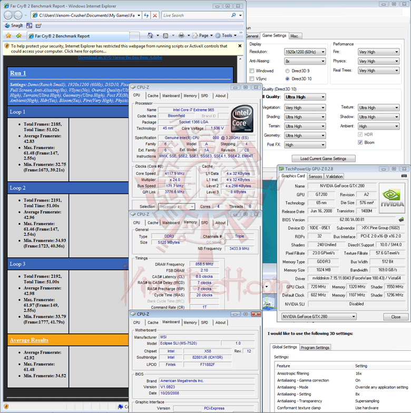The height and width of the screenshot is (413, 411).
Task: Click the Refresh page icon
Action: 146,15
